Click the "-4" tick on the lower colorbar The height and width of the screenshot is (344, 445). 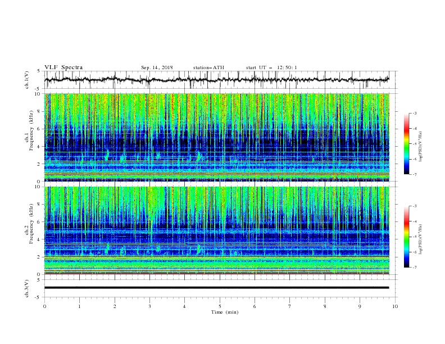[415, 221]
